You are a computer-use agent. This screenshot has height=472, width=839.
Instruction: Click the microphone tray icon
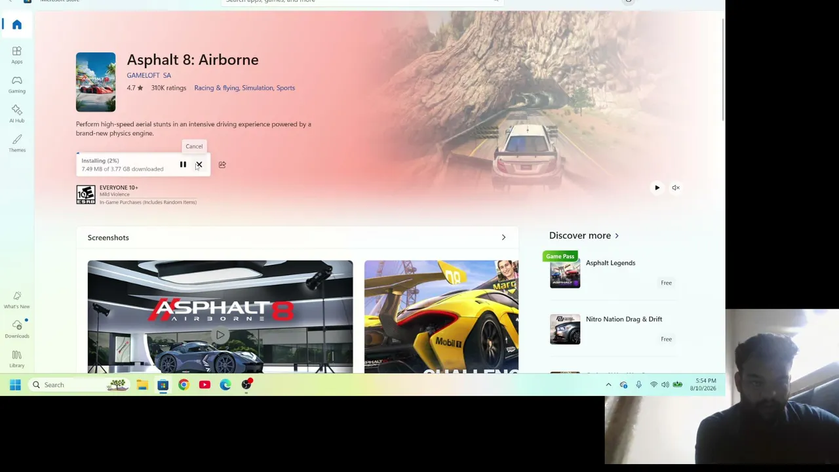click(638, 385)
